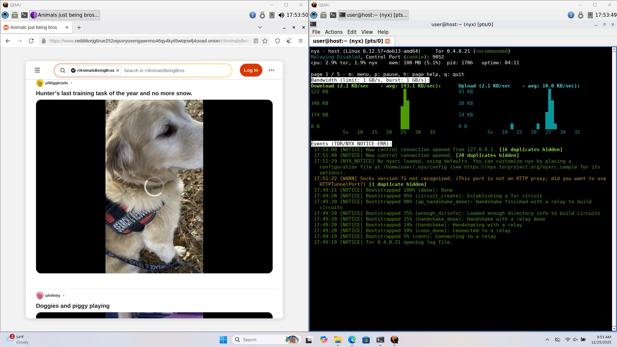This screenshot has width=617, height=347.
Task: Remove the r/AnimalsBeingBros search filter chip
Action: pyautogui.click(x=118, y=70)
